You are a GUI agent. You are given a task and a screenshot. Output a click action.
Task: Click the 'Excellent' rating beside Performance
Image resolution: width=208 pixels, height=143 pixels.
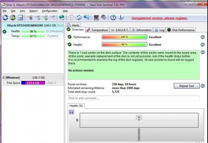click(x=155, y=37)
